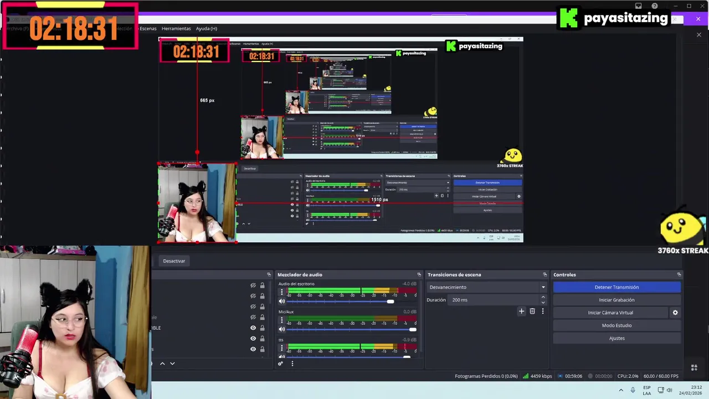Screen dimensions: 709x399
Task: Pop out the Controles dock
Action: pyautogui.click(x=679, y=275)
